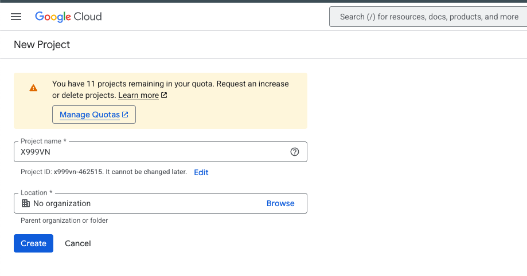Click the Google Cloud logo

[68, 17]
